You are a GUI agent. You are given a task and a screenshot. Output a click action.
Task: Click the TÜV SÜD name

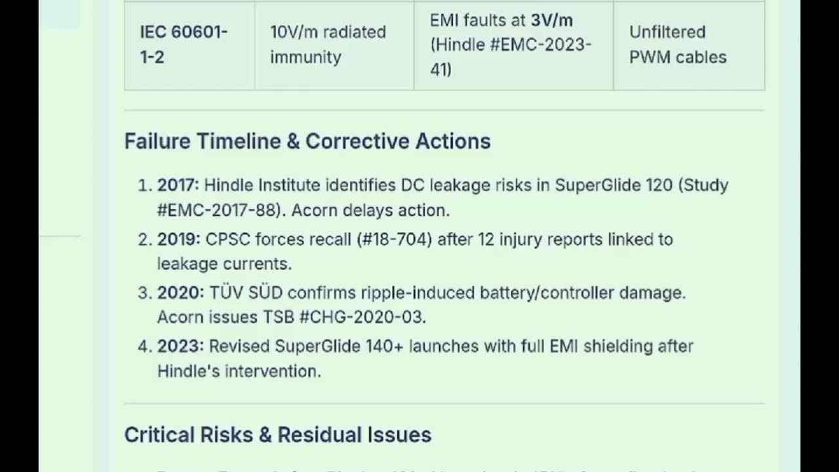pyautogui.click(x=246, y=292)
